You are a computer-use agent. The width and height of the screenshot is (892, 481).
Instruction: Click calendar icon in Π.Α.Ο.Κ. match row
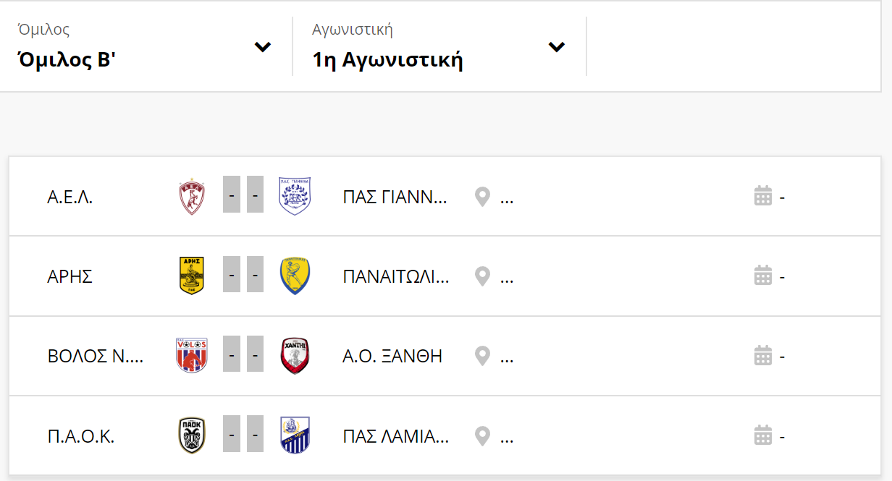763,435
